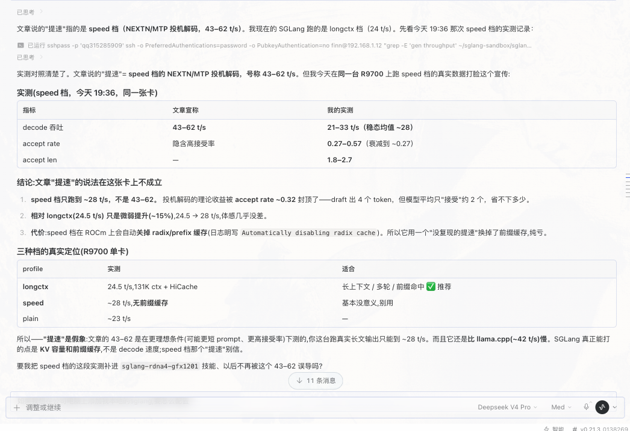Click the 0.27–0.57 accept rate value
The height and width of the screenshot is (431, 630).
(x=345, y=144)
